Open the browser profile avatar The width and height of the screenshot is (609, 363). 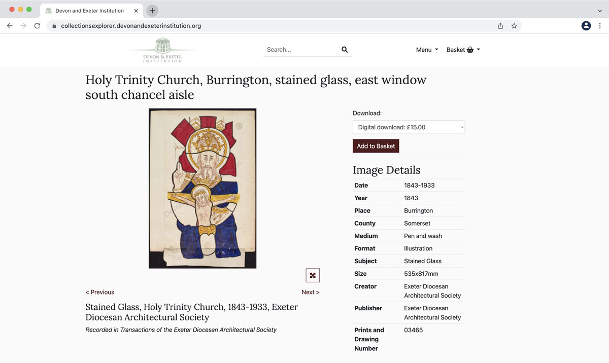pyautogui.click(x=586, y=26)
